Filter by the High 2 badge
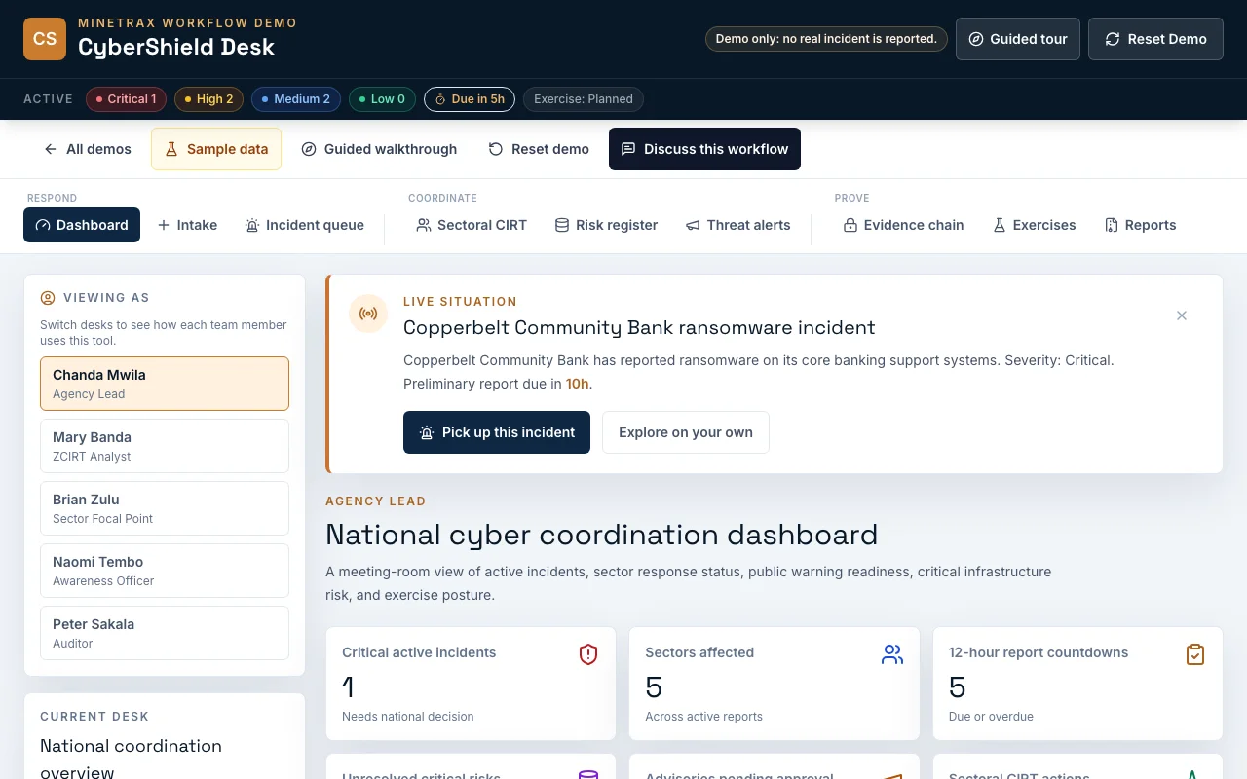The width and height of the screenshot is (1247, 779). click(x=209, y=99)
